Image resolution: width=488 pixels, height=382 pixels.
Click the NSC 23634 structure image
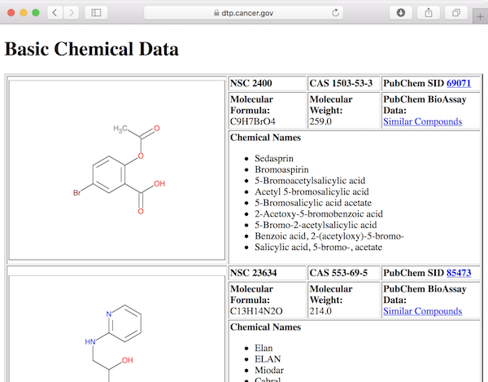click(x=116, y=329)
